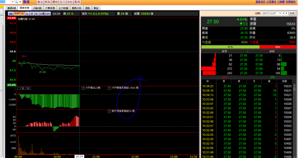The image size is (298, 158).
Task: Switch to the 個股分析 tab
Action: pyautogui.click(x=77, y=8)
